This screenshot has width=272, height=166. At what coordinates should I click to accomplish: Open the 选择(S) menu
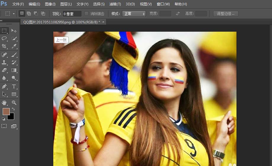(x=99, y=4)
